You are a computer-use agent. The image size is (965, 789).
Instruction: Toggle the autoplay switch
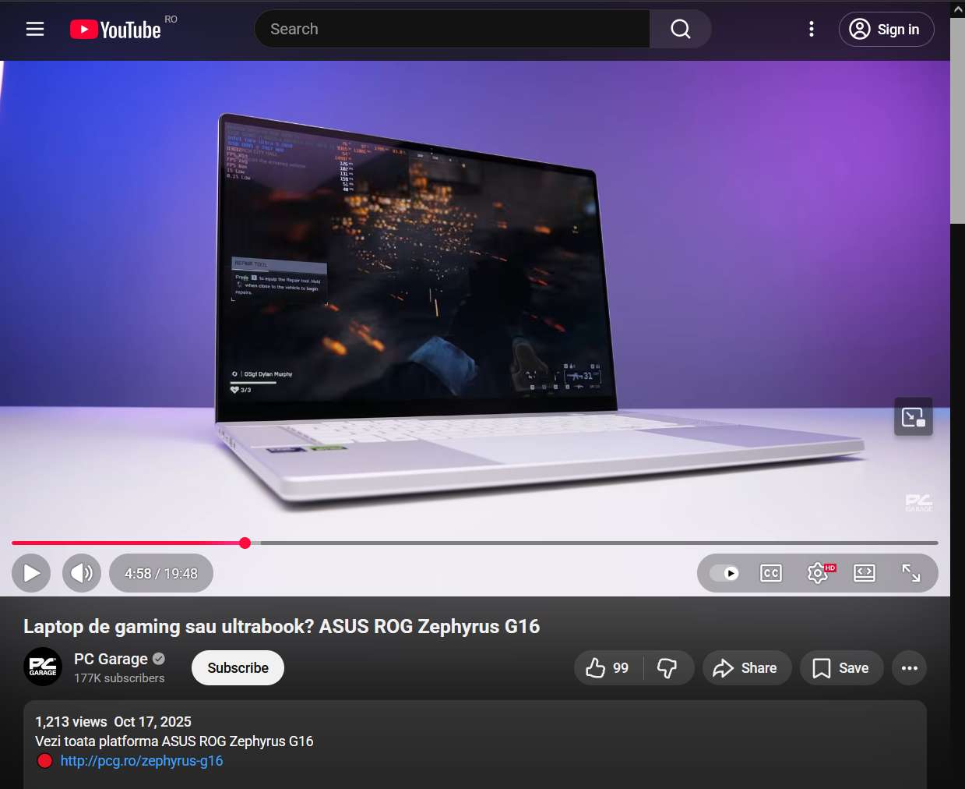click(x=724, y=574)
